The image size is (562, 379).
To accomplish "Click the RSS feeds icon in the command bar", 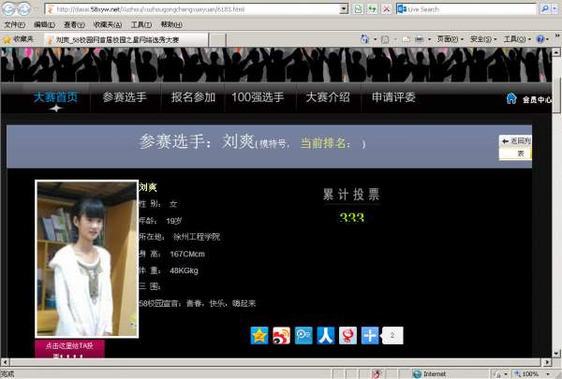I will click(385, 39).
